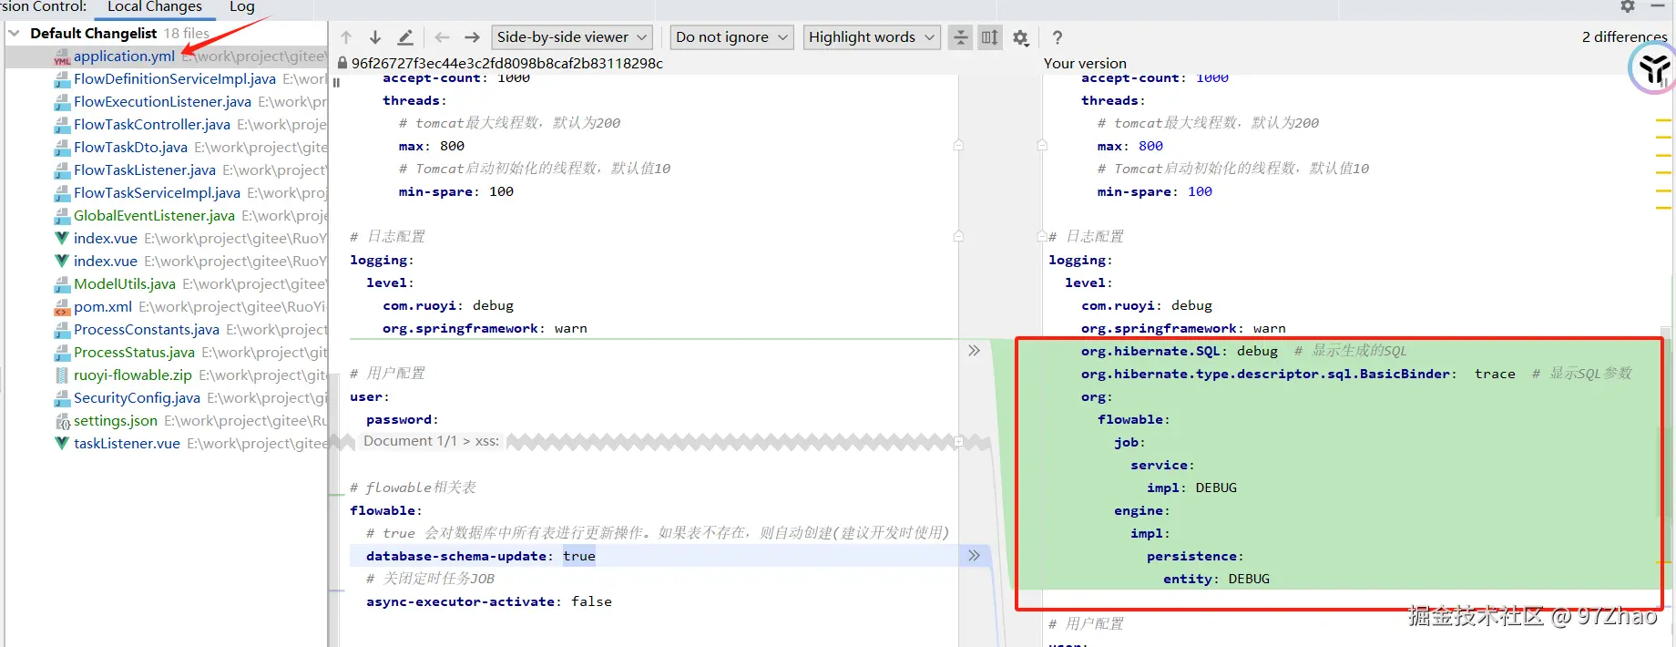Select settings.json file
Screen dimensions: 1676x647
tap(116, 420)
